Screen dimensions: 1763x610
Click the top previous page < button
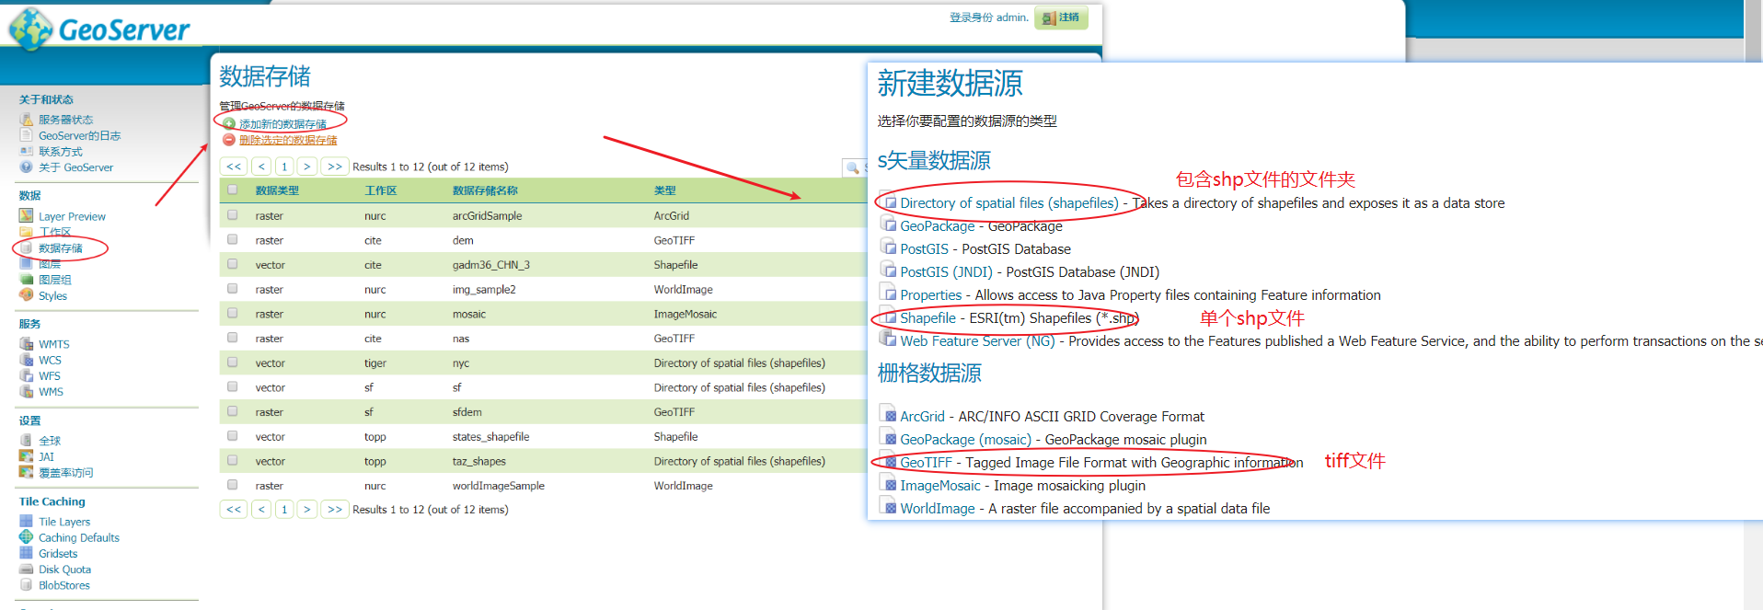[262, 167]
